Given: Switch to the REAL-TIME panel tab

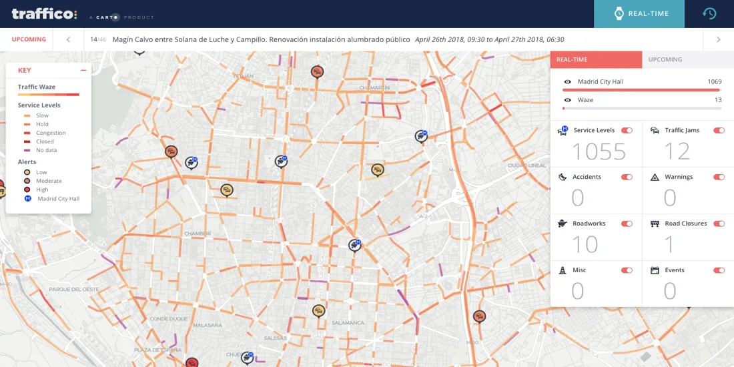Looking at the screenshot, I should coord(596,59).
